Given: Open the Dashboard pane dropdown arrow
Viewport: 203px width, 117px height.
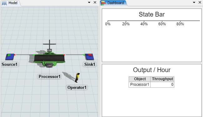Looking at the screenshot, I should click(x=194, y=2).
